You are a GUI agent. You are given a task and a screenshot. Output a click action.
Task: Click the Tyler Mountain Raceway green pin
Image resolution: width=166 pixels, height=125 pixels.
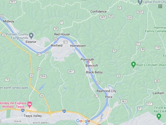tap(159, 117)
